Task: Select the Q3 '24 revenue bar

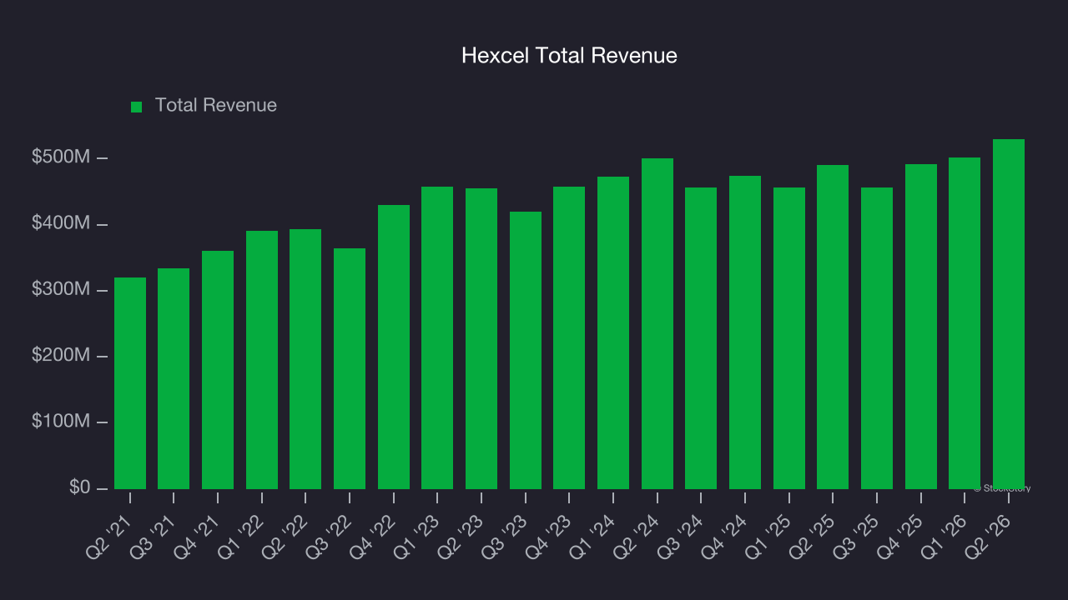Action: click(701, 338)
